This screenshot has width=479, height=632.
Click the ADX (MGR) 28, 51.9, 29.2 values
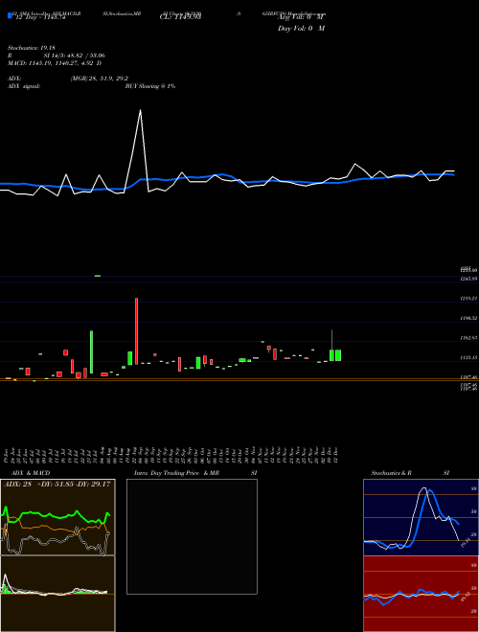coord(100,79)
